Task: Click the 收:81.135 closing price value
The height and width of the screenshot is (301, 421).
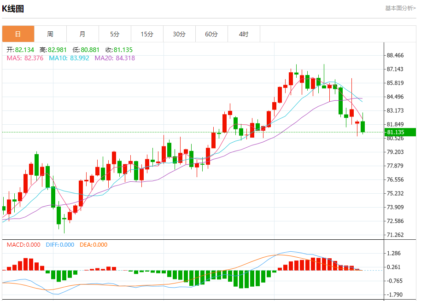Action: coord(119,50)
